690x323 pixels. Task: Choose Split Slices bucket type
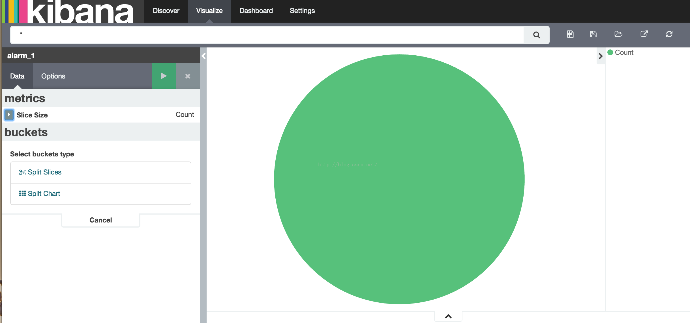tap(101, 172)
